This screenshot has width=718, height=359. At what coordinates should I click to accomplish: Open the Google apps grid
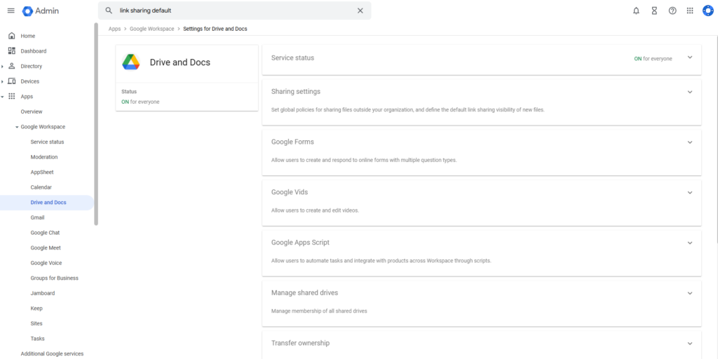pyautogui.click(x=690, y=11)
